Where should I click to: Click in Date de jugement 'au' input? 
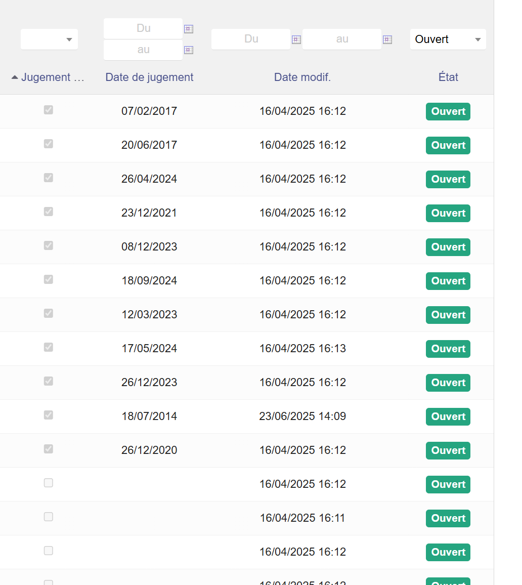[143, 50]
